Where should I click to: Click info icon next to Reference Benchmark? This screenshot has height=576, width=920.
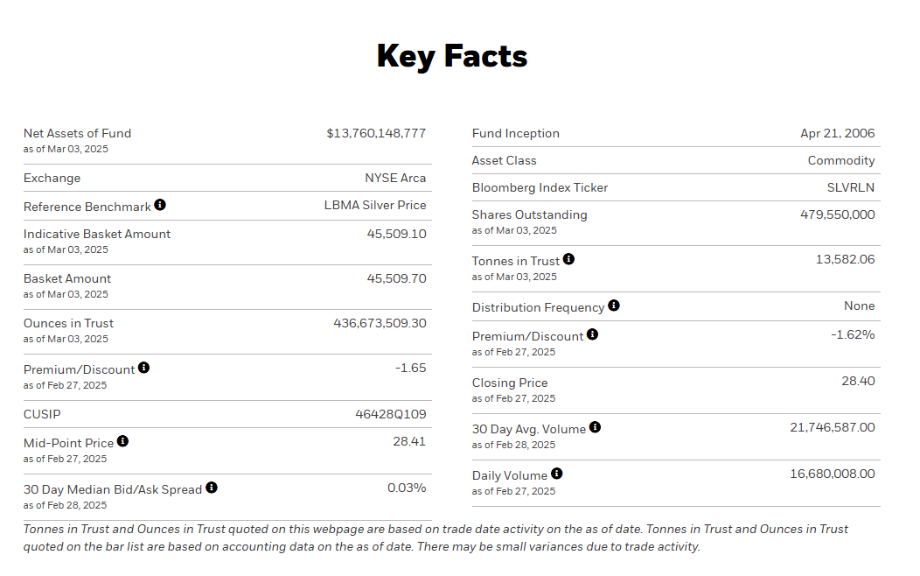click(x=160, y=205)
